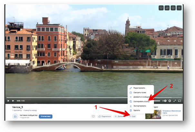195x132 pixels.
Task: Click the 0:00 / 0:06 time display
Action: click(21, 101)
